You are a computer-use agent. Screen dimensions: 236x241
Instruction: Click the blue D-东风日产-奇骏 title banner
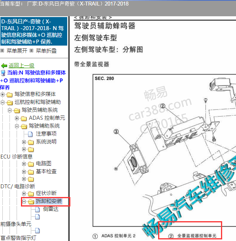(x=34, y=31)
